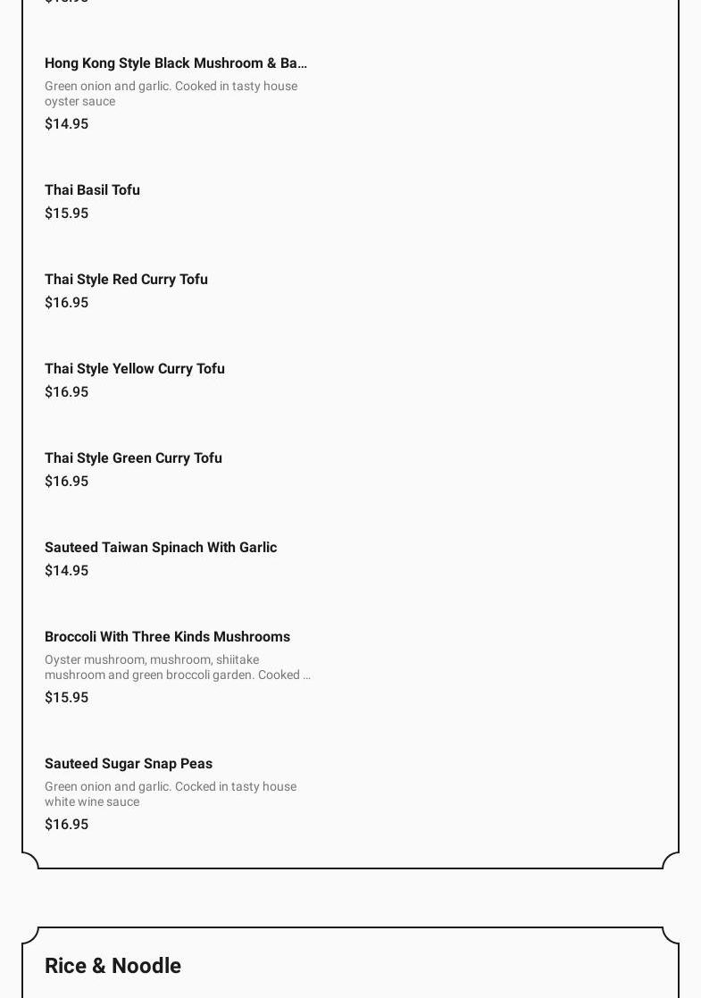
Task: Click $16.95 price under Yellow Curry Tofu
Action: tap(66, 392)
